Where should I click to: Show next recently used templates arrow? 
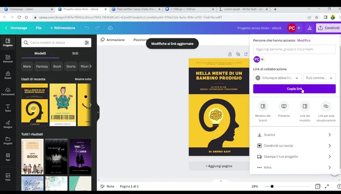(90, 105)
